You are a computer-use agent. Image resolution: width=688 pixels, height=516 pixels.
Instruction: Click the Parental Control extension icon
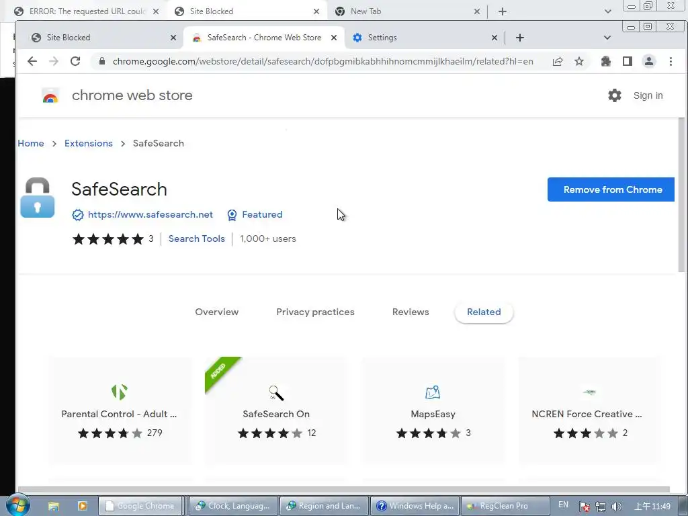click(x=120, y=392)
